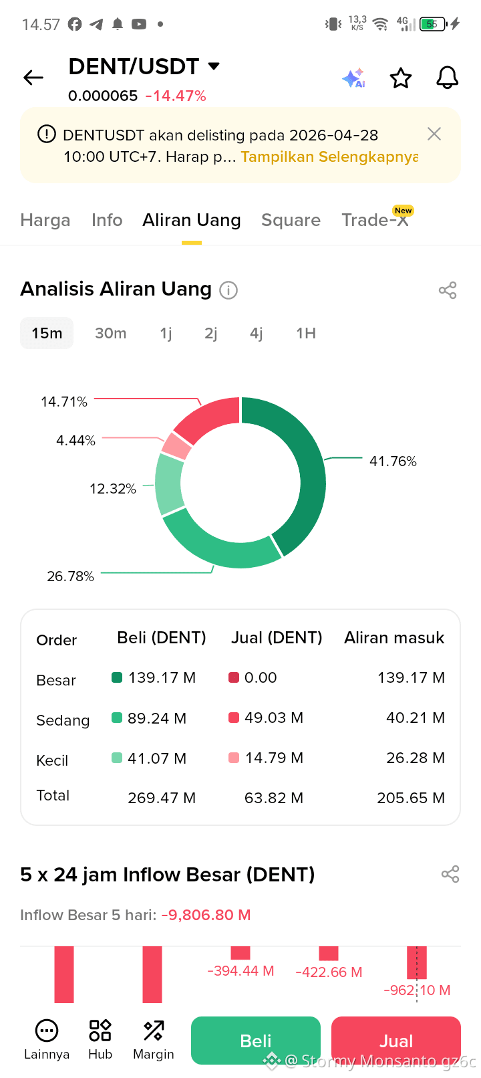Tap Kecil sell value 14.79 M

(274, 758)
